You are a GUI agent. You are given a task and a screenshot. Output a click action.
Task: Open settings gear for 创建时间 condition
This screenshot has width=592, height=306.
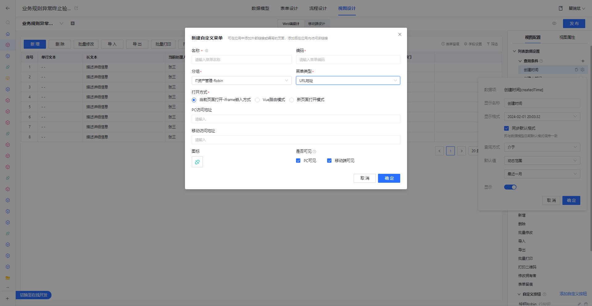pyautogui.click(x=582, y=70)
